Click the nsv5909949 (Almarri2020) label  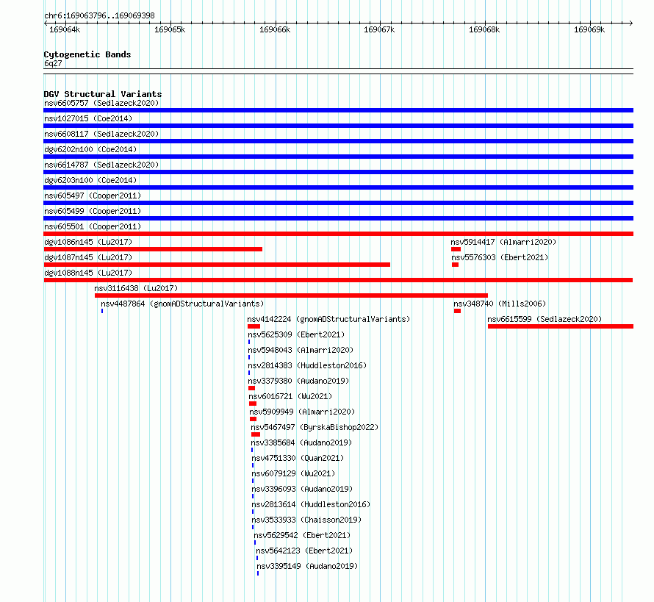(303, 412)
